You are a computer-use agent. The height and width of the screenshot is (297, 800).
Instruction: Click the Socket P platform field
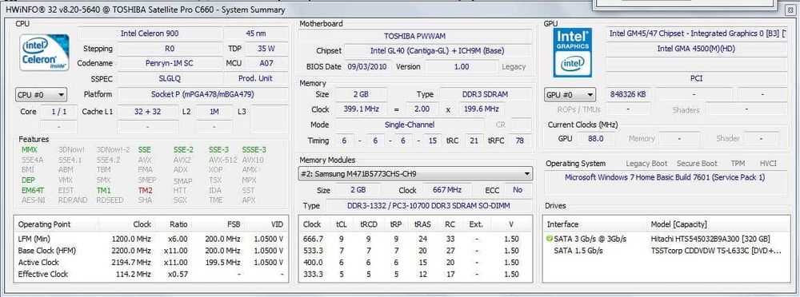202,95
